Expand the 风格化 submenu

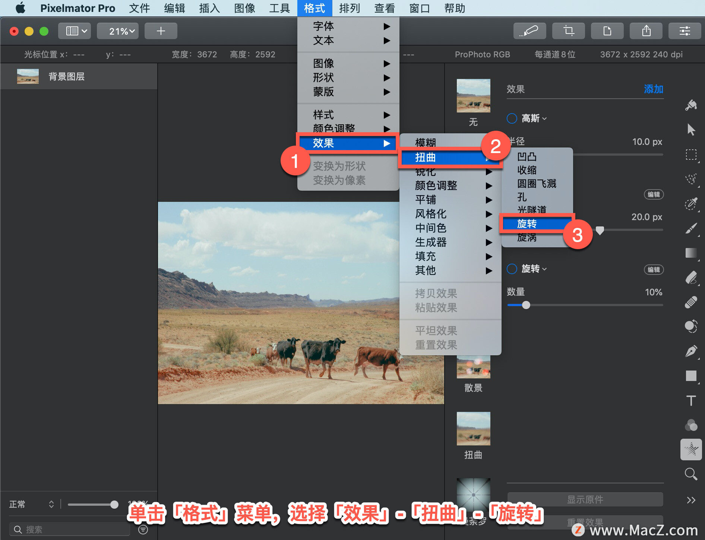point(450,214)
